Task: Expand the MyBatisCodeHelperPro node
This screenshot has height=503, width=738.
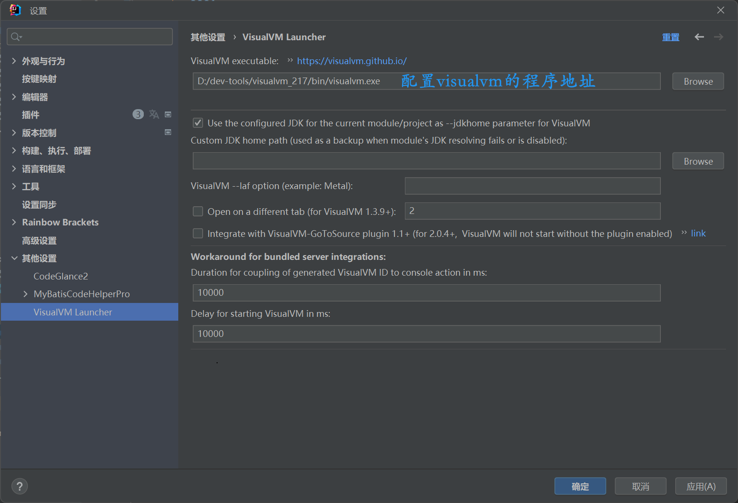Action: (25, 294)
